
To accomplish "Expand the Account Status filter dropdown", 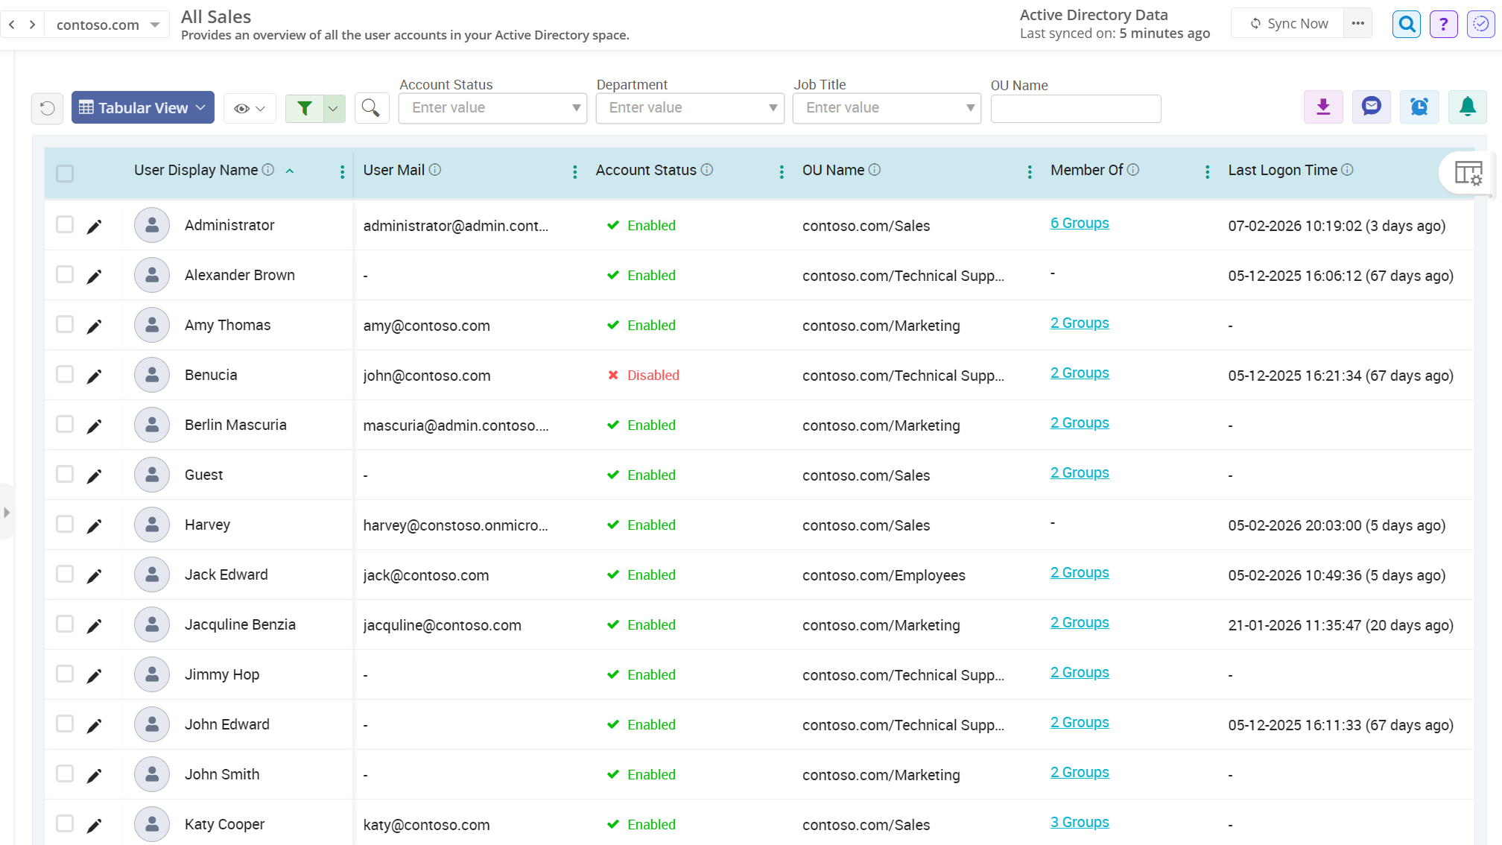I will click(x=574, y=107).
